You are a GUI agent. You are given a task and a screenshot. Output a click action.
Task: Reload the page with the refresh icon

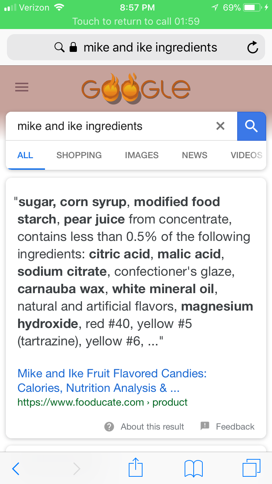coord(252,48)
